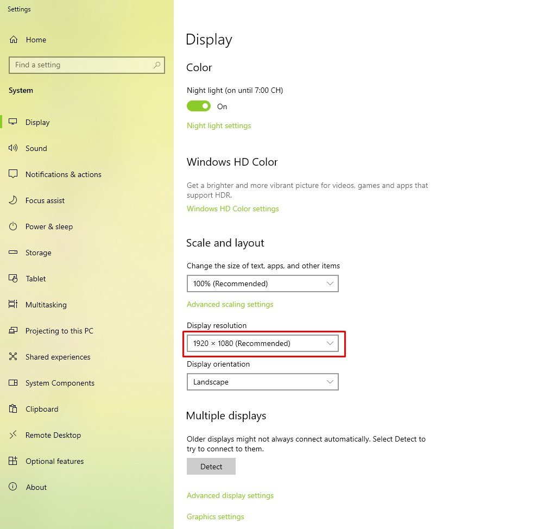The height and width of the screenshot is (529, 556).
Task: Click the Power & sleep icon
Action: [14, 226]
